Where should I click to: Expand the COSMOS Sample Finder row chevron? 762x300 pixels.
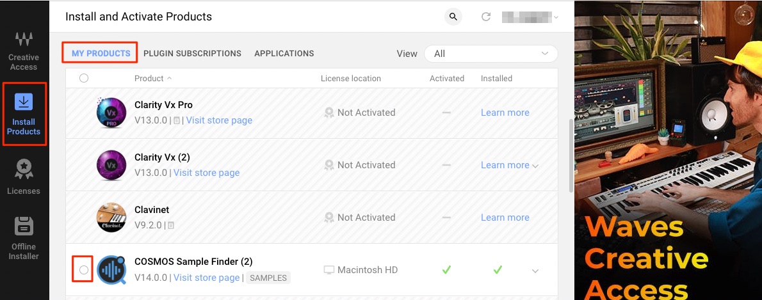535,271
